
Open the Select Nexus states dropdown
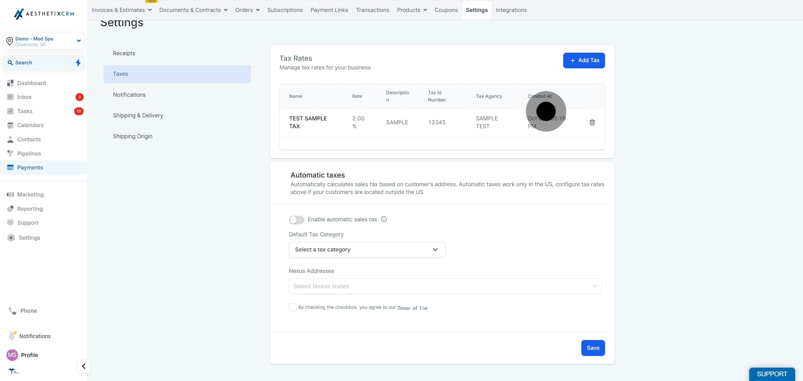445,286
